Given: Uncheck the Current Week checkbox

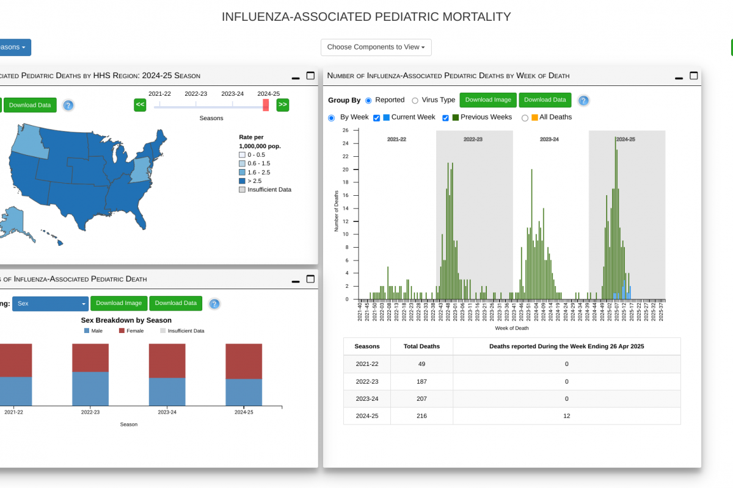Looking at the screenshot, I should click(377, 118).
